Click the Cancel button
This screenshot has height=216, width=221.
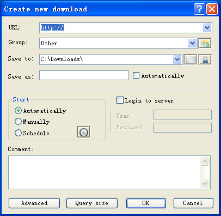click(x=193, y=203)
